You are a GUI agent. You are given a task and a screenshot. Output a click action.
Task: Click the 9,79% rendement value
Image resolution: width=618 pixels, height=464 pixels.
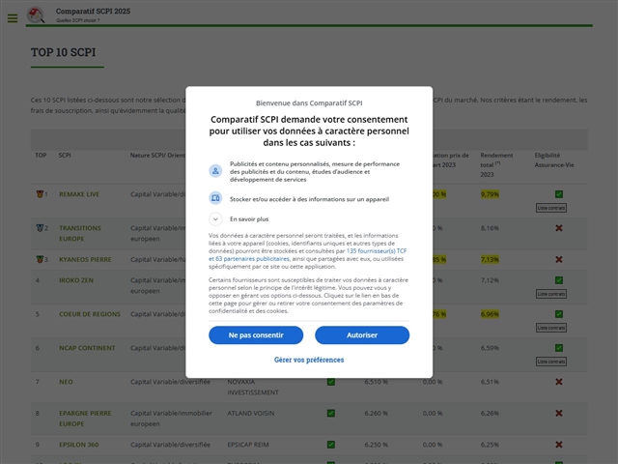pos(490,194)
